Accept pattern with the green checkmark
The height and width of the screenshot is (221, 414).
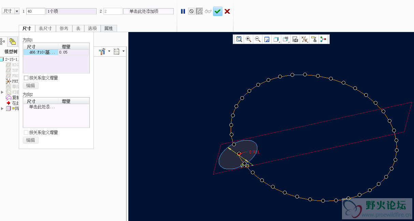218,11
